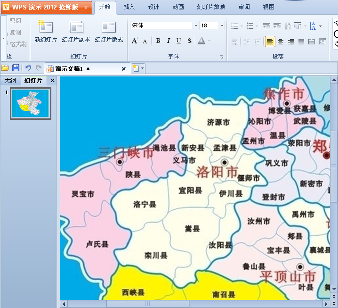The height and width of the screenshot is (308, 338).
Task: Select the 大纲 outline pane tab
Action: [x=10, y=81]
